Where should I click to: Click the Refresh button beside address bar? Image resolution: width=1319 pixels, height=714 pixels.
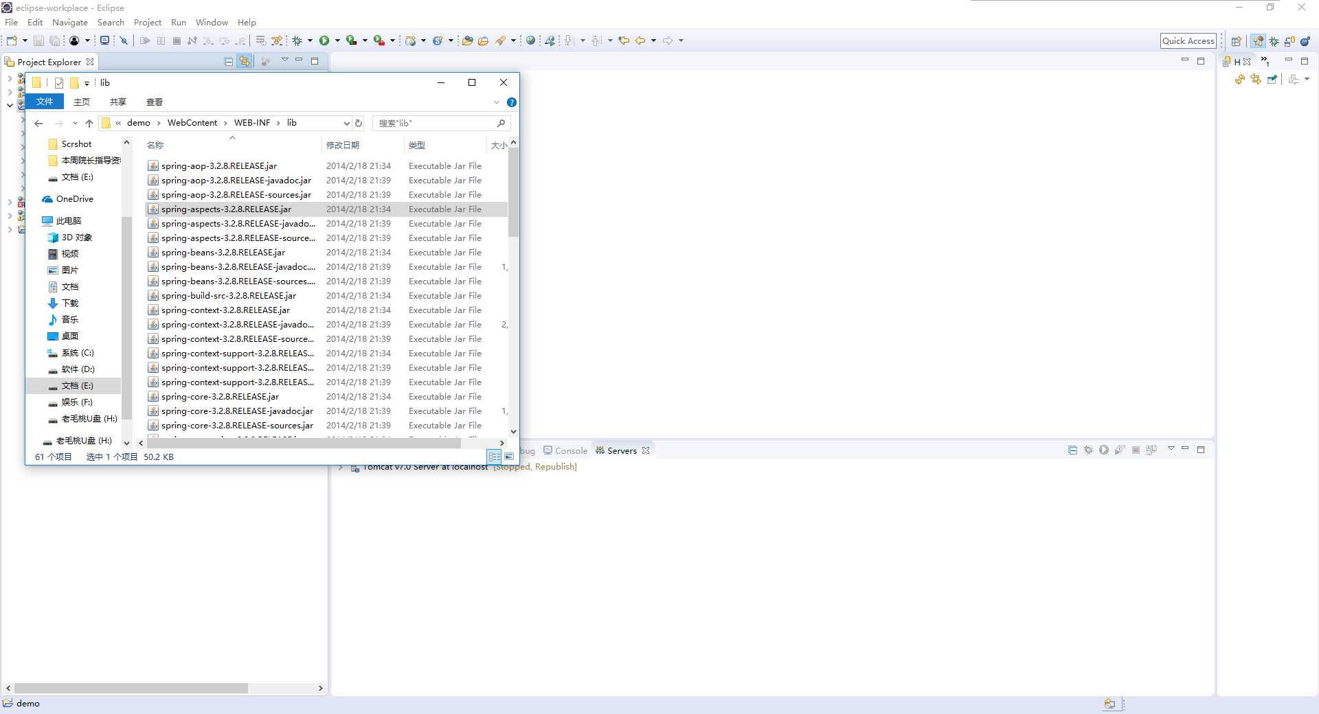pos(358,123)
